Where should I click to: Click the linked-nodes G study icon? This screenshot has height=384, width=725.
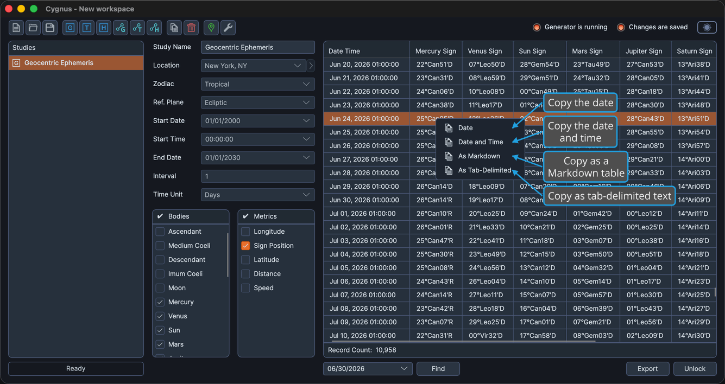pos(121,28)
